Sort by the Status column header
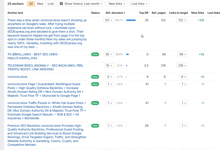Viewport: 220px width, 150px height. [x=95, y=13]
